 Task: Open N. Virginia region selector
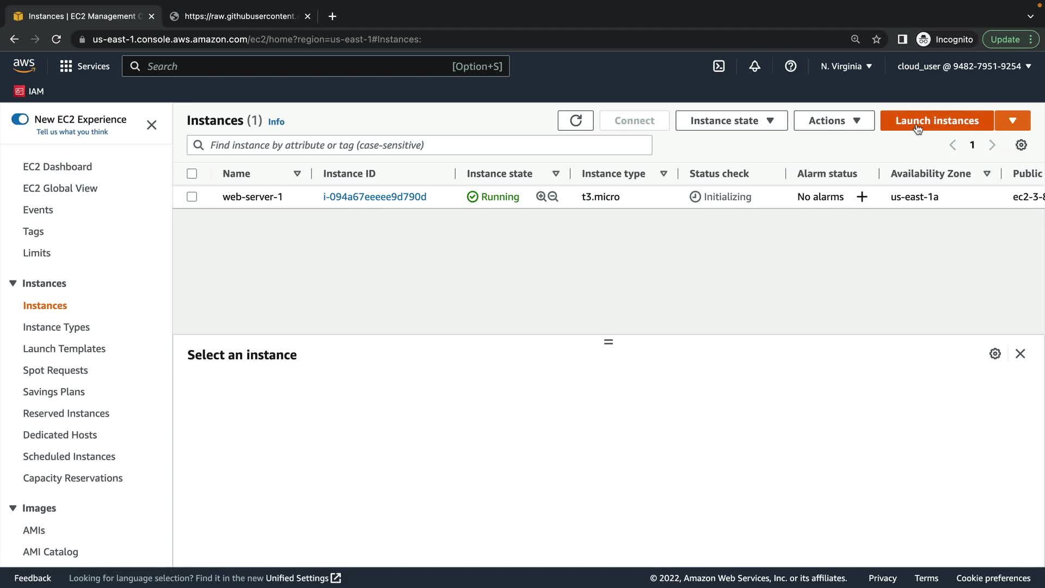(x=846, y=66)
